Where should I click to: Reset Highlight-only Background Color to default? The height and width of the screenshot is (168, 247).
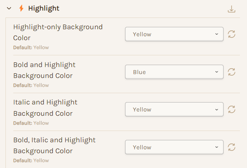click(x=231, y=34)
